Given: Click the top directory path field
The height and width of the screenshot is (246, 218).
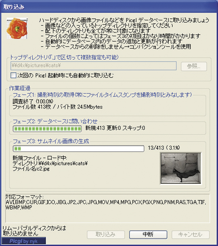Looking at the screenshot, I should 94,66.
